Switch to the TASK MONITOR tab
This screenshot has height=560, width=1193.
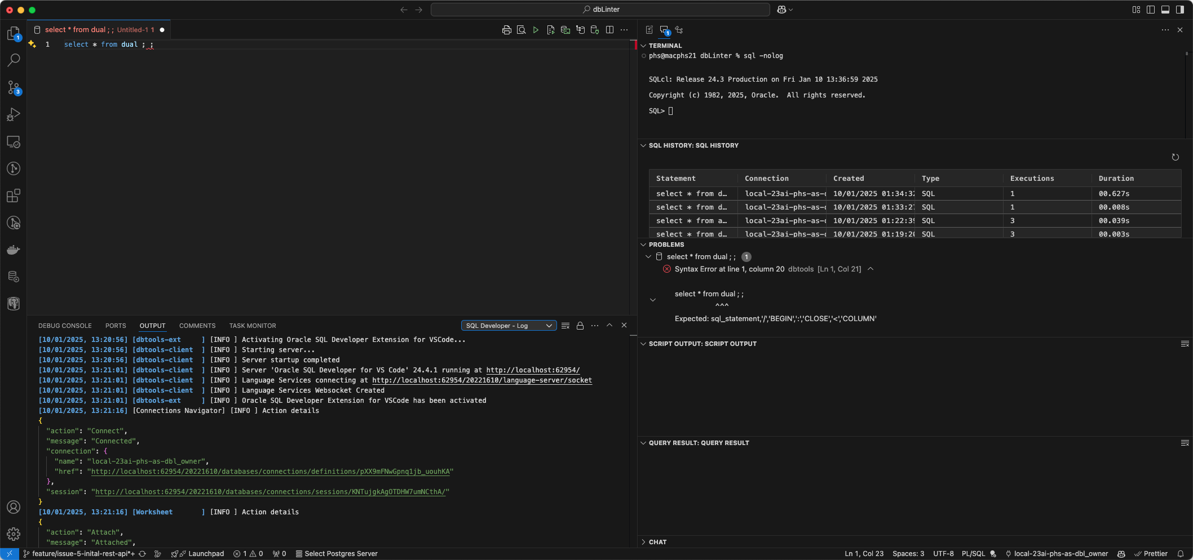click(253, 326)
